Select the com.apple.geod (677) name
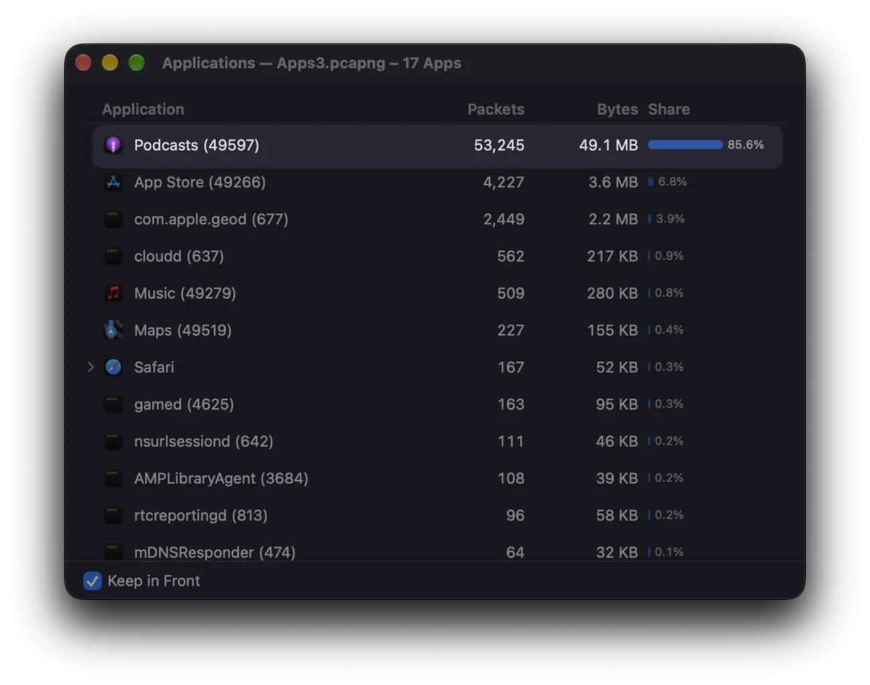 (211, 219)
